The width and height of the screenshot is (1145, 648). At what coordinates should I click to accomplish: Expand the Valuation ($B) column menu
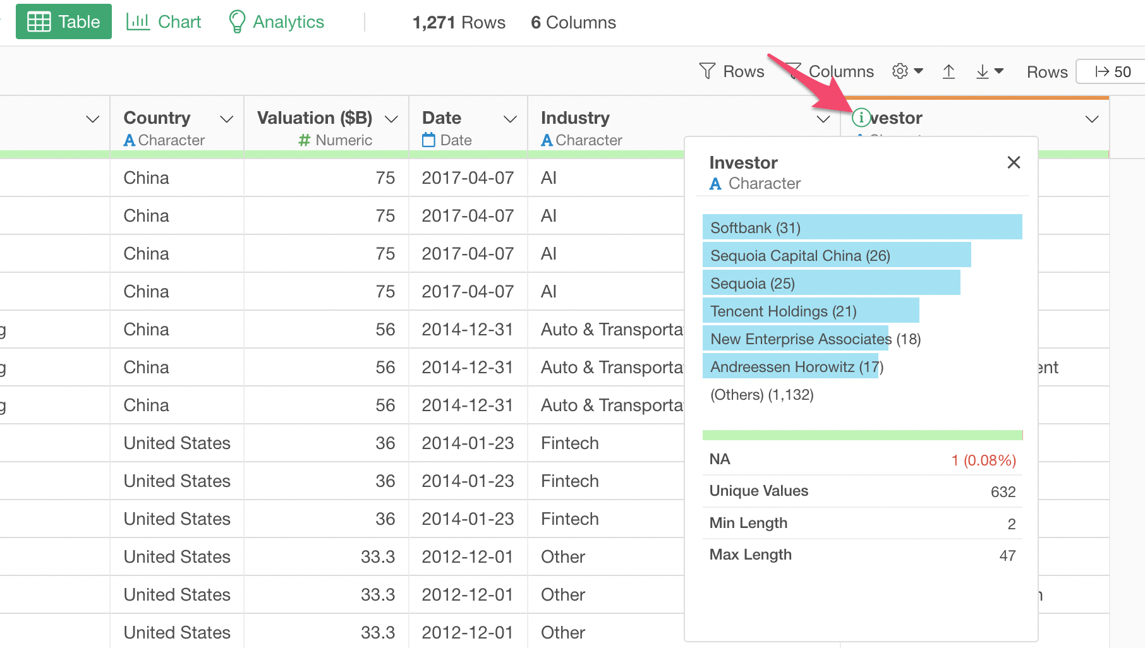coord(391,119)
